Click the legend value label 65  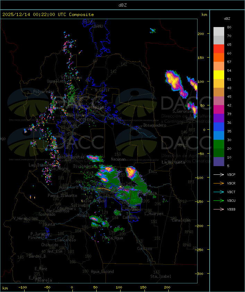[x=229, y=45]
